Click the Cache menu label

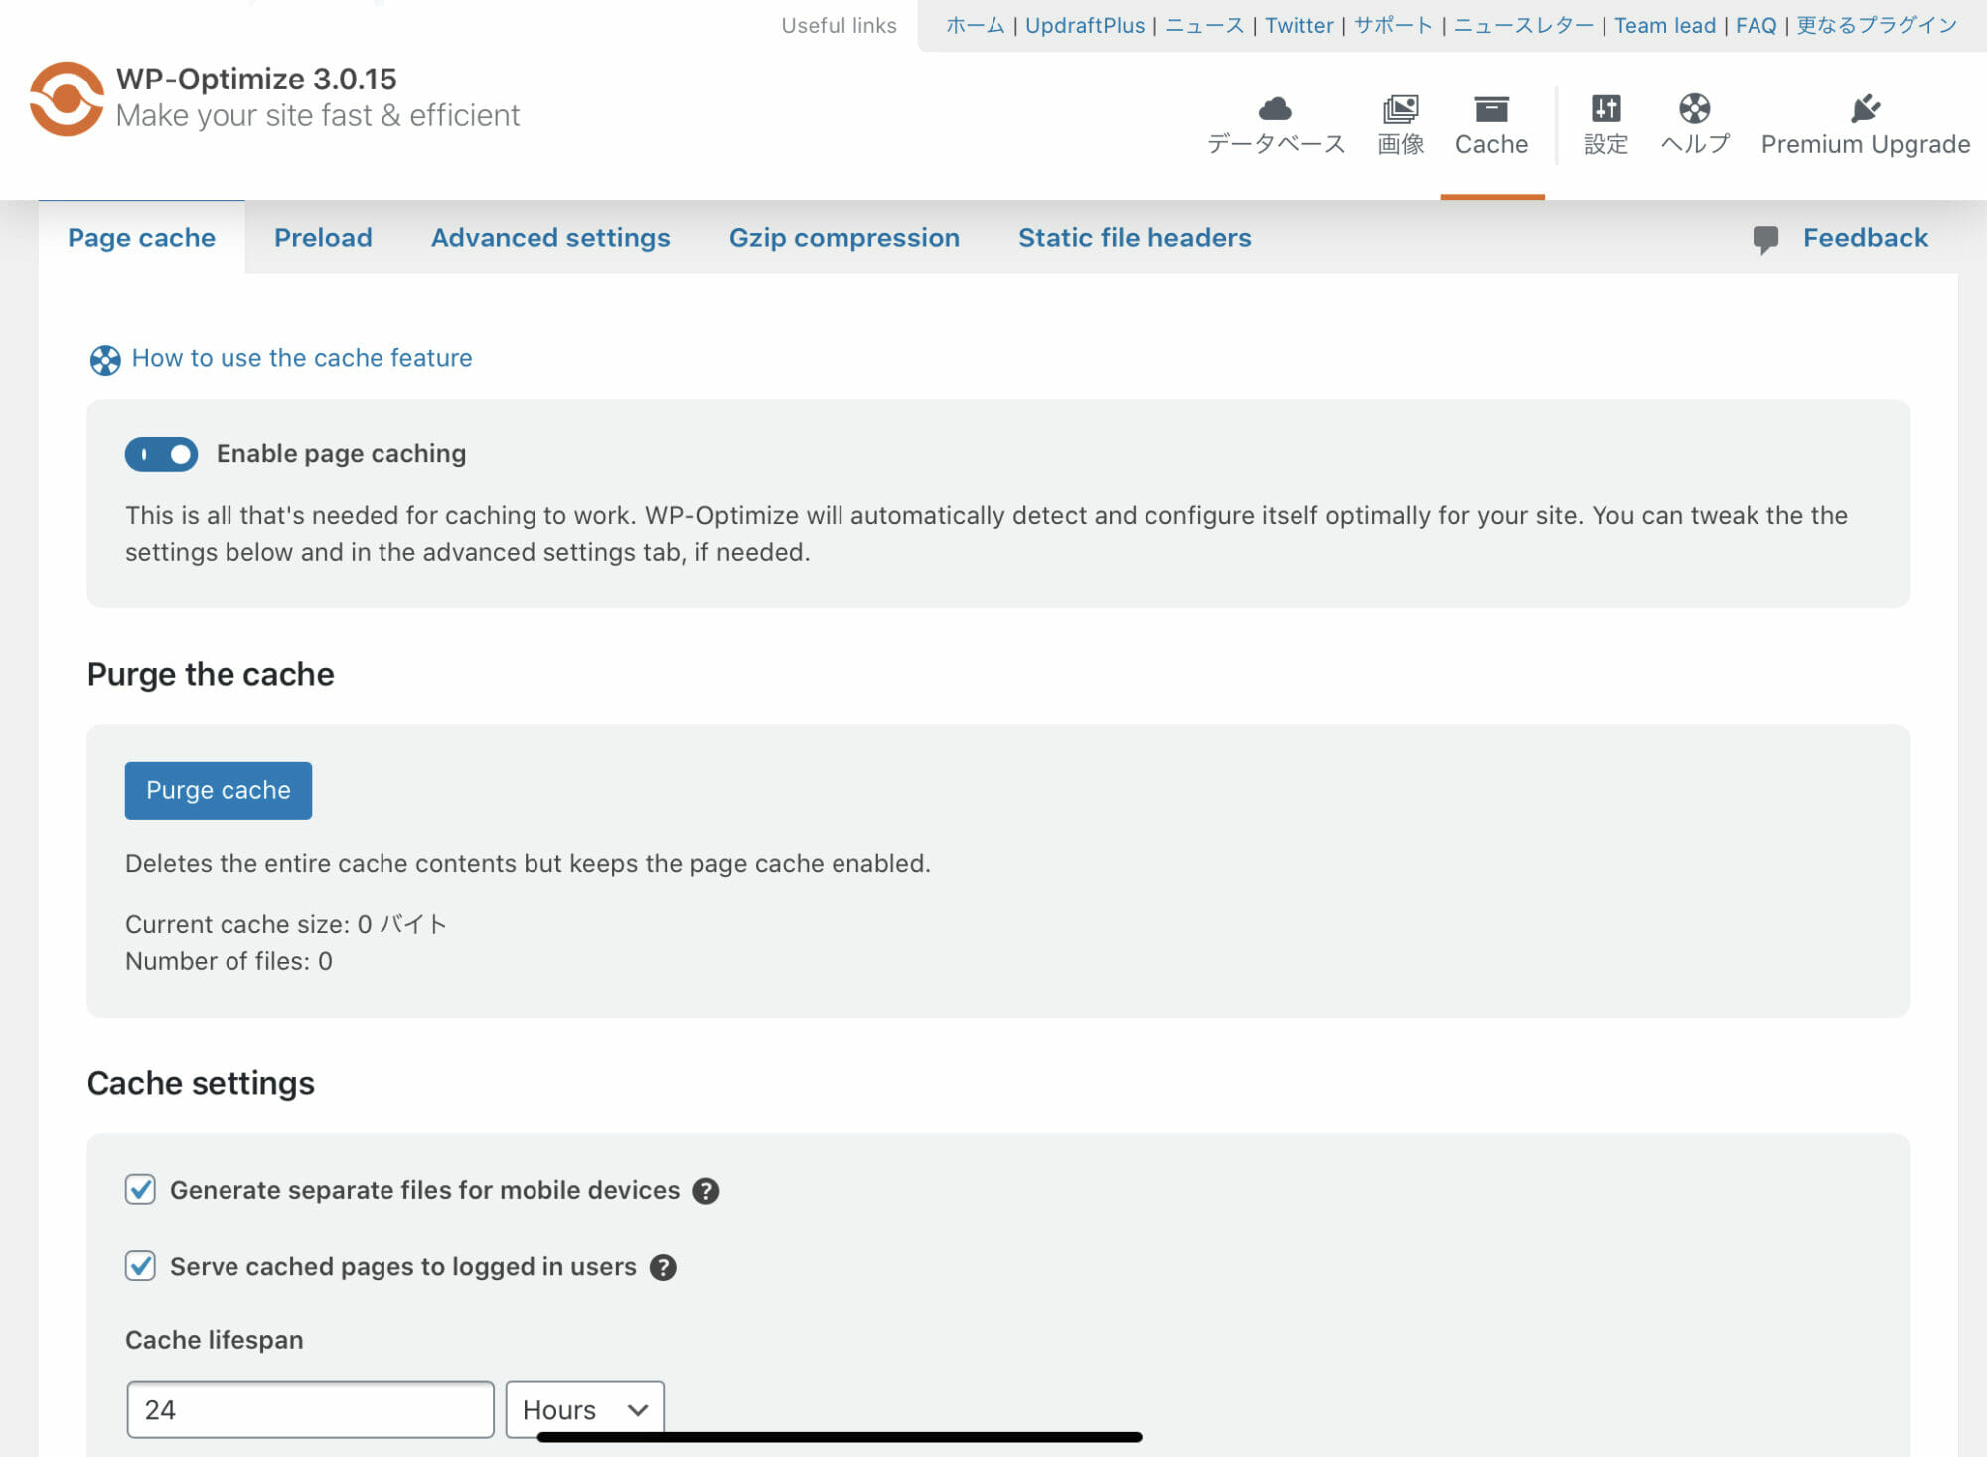pyautogui.click(x=1491, y=144)
